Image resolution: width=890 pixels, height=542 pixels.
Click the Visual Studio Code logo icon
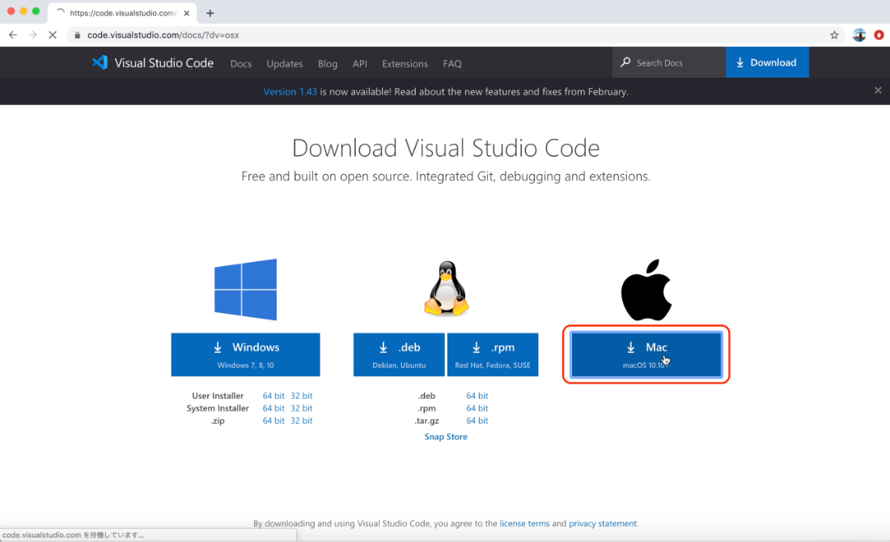100,62
